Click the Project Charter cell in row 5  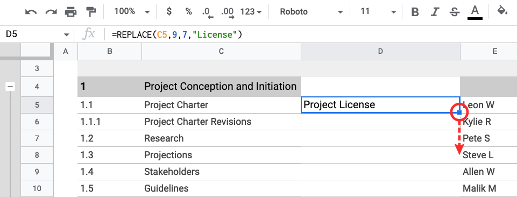pos(221,105)
